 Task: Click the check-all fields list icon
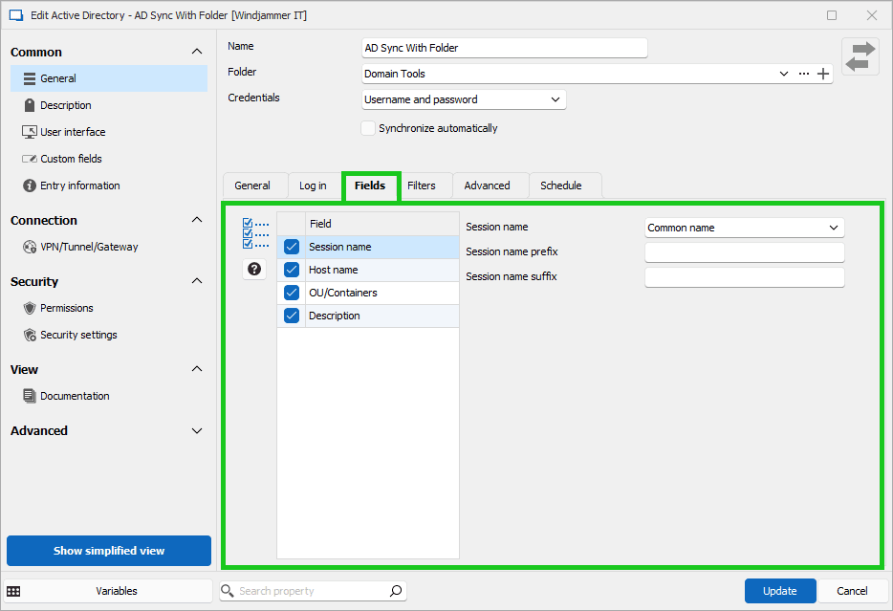click(254, 233)
